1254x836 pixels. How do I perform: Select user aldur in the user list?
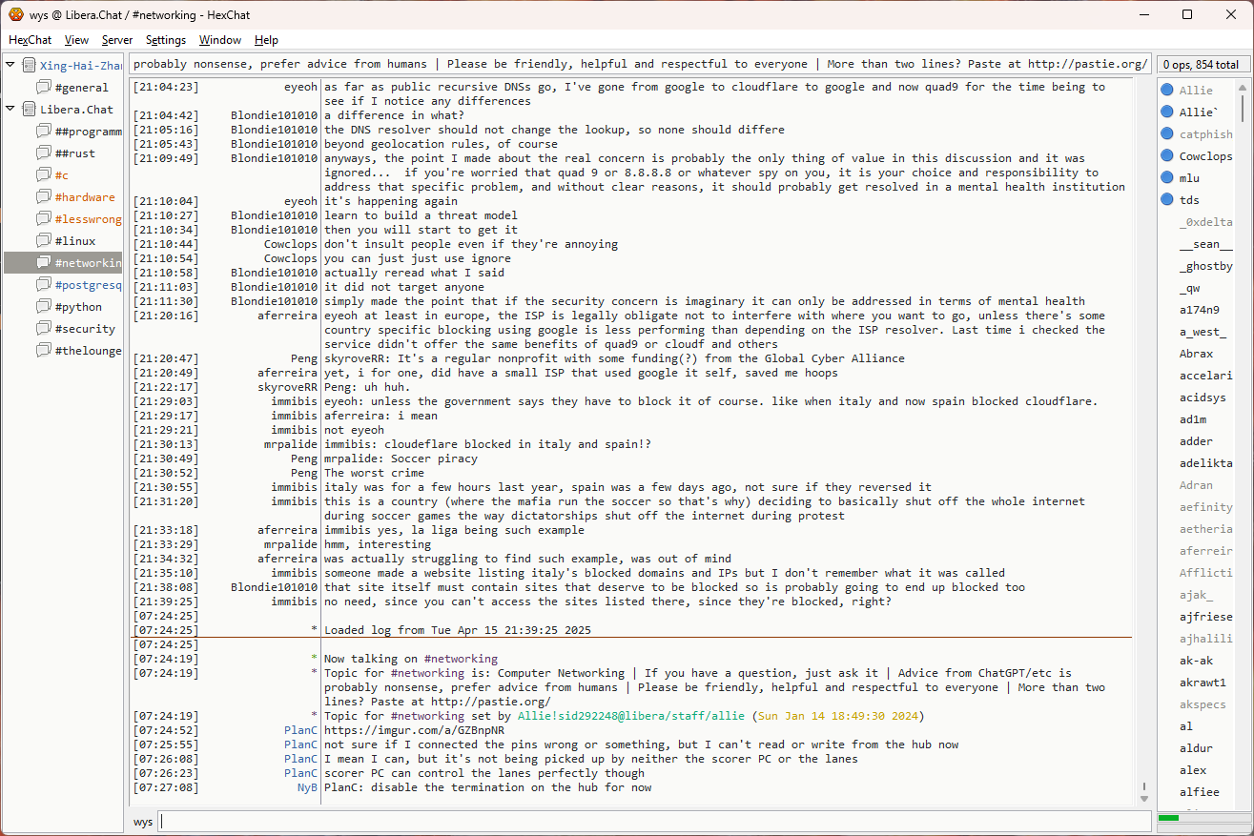pyautogui.click(x=1196, y=747)
